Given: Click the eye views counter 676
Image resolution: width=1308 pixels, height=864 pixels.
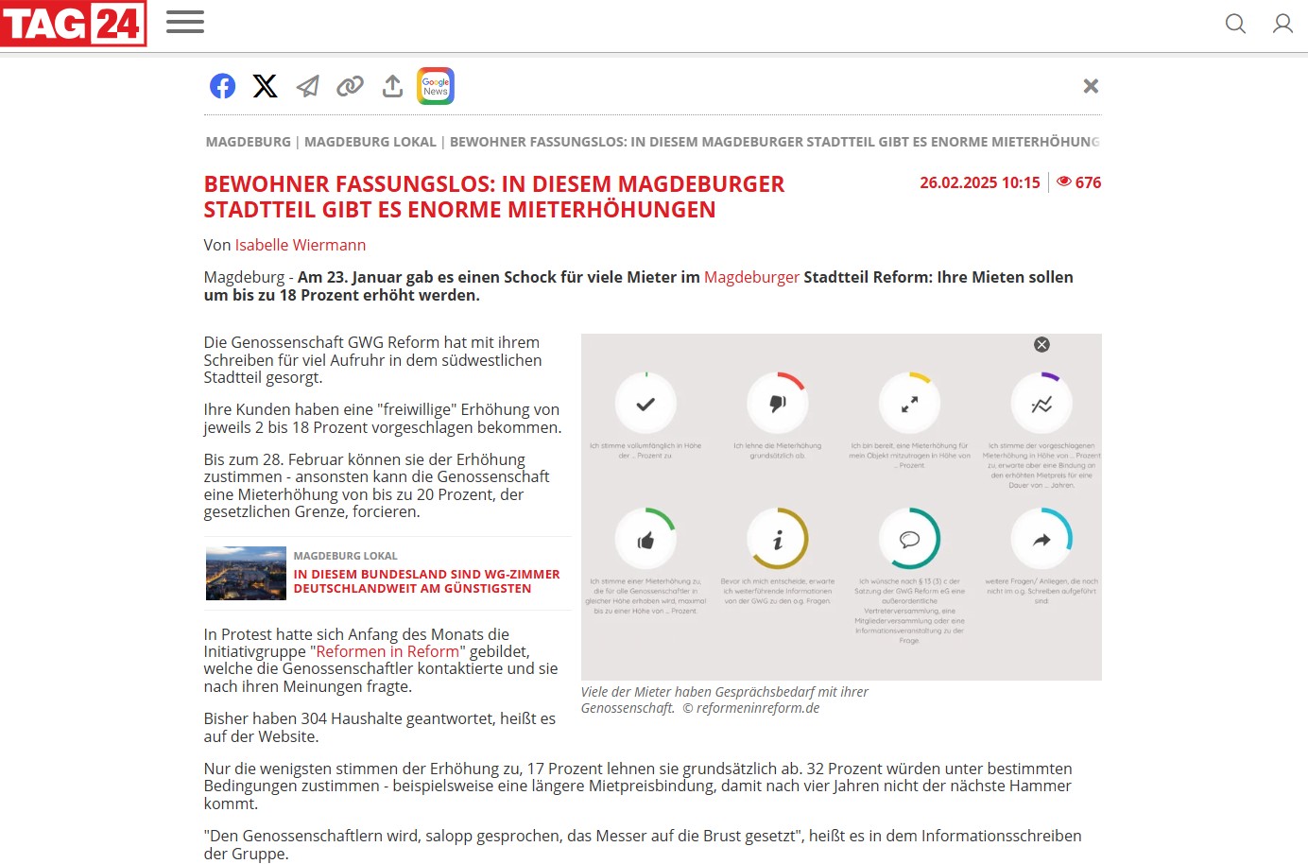Looking at the screenshot, I should pos(1078,182).
